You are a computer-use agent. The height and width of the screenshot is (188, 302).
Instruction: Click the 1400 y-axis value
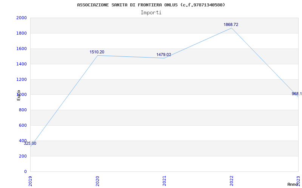(x=22, y=64)
